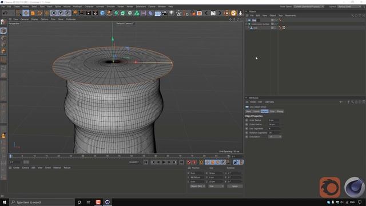366x206 pixels.
Task: Toggle the X axis lock
Action: [x=54, y=13]
